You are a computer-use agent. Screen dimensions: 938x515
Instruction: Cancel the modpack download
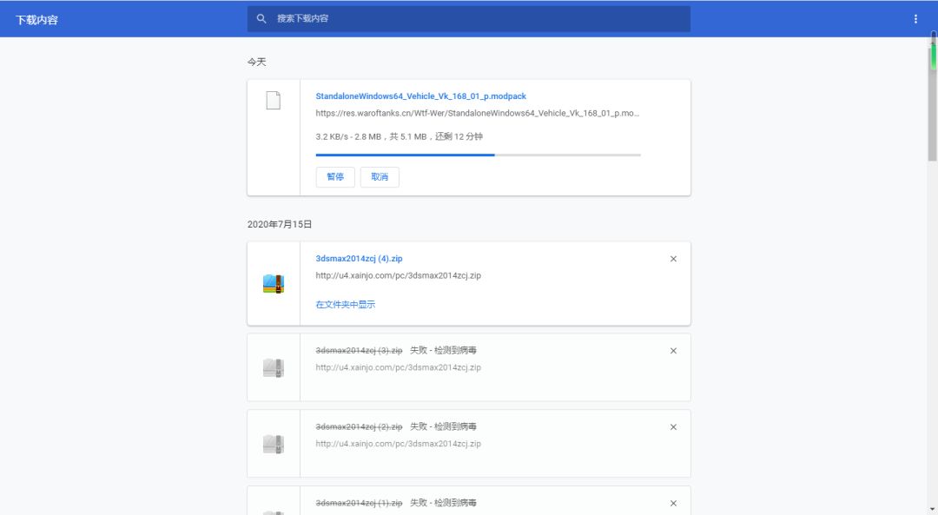tap(380, 177)
